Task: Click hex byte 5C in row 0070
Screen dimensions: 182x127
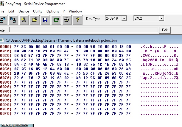Action: click(93, 78)
